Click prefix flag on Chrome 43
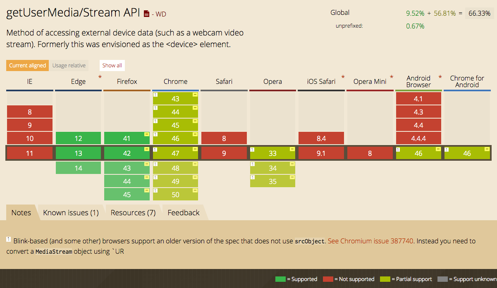 coord(195,95)
